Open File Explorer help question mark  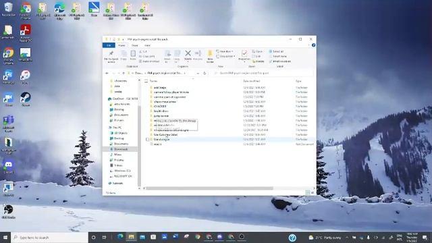tap(313, 45)
